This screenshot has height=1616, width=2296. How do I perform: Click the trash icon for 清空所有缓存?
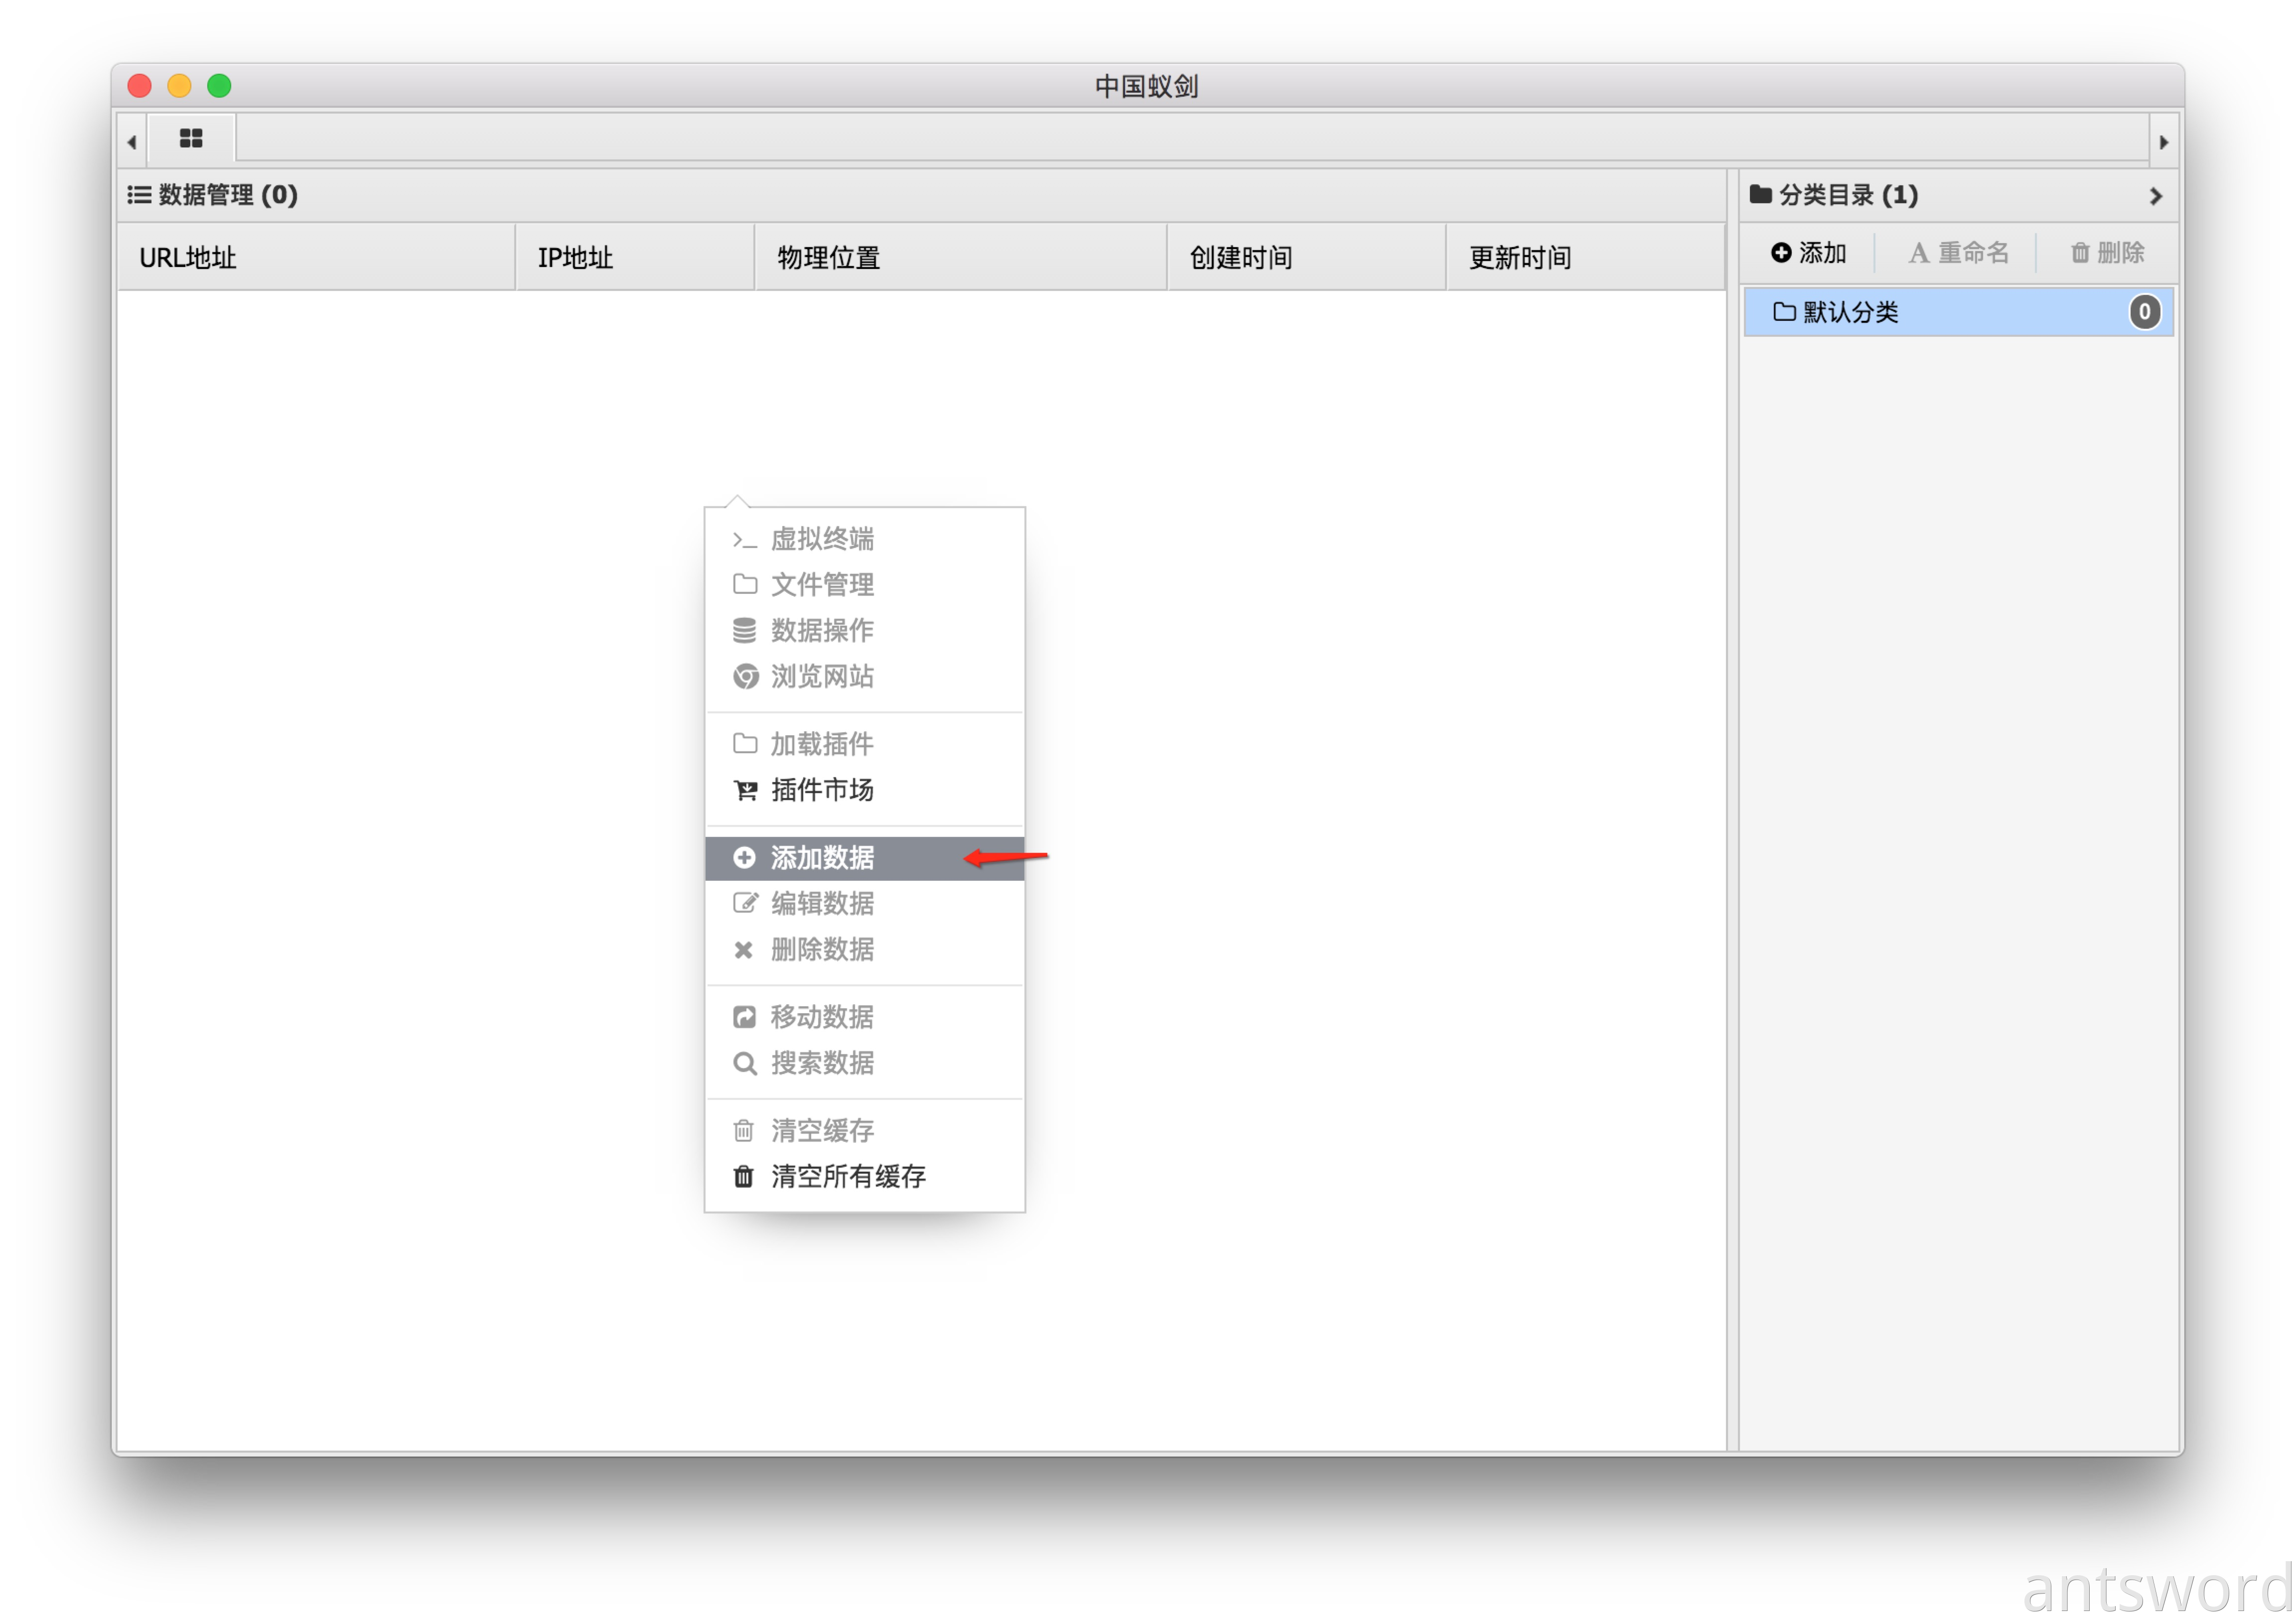point(743,1176)
